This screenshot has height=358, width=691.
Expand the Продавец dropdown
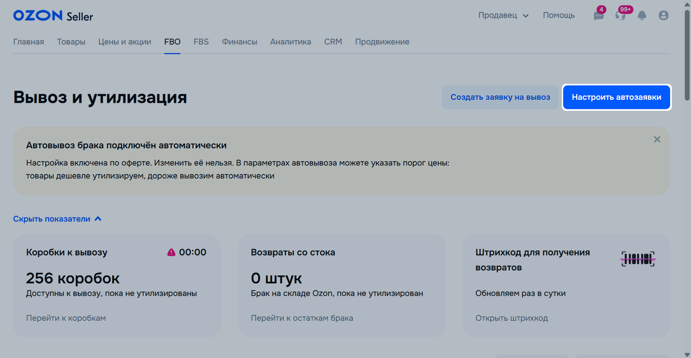(x=503, y=15)
